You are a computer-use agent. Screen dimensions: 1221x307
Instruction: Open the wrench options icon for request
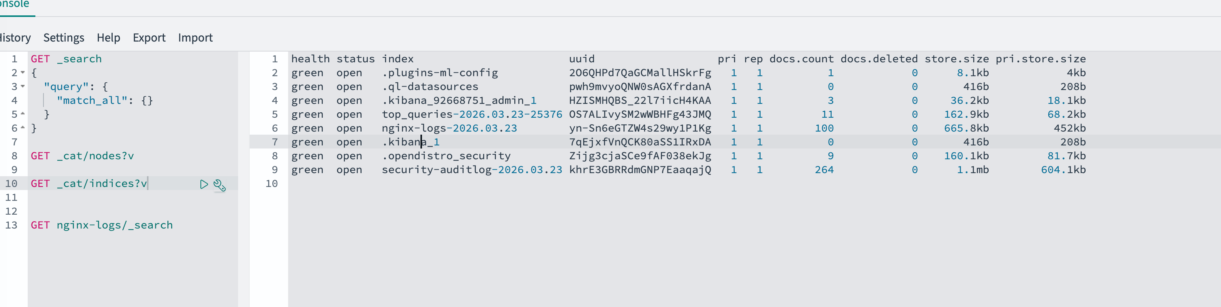pos(219,185)
